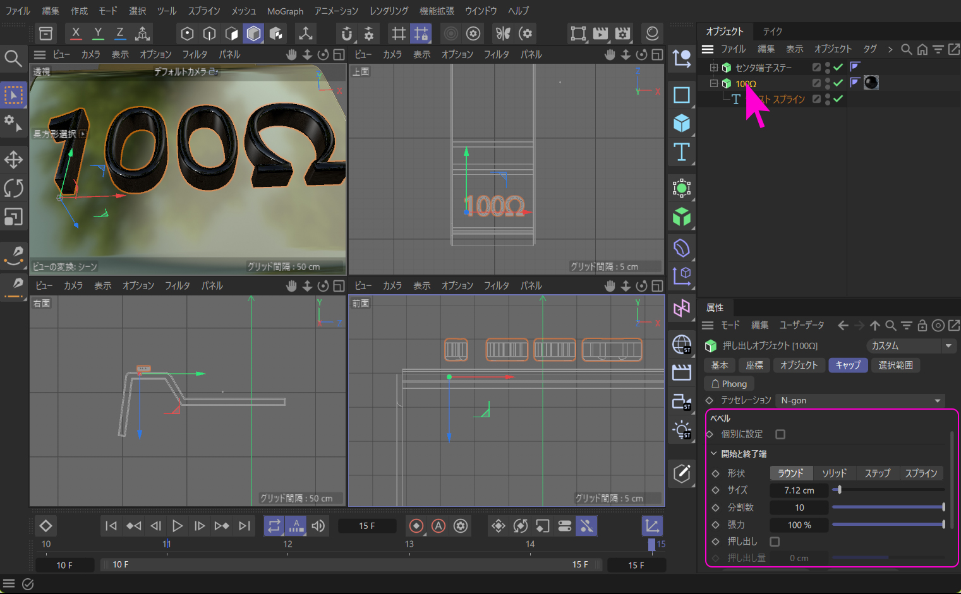Adjust the サイズ slider
The image size is (961, 594).
coord(840,490)
